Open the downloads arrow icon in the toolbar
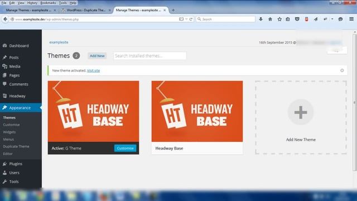Screen dimensions: 357x201 260,19
